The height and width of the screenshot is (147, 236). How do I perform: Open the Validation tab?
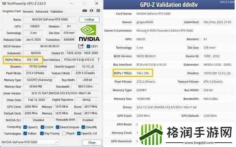click(56, 11)
